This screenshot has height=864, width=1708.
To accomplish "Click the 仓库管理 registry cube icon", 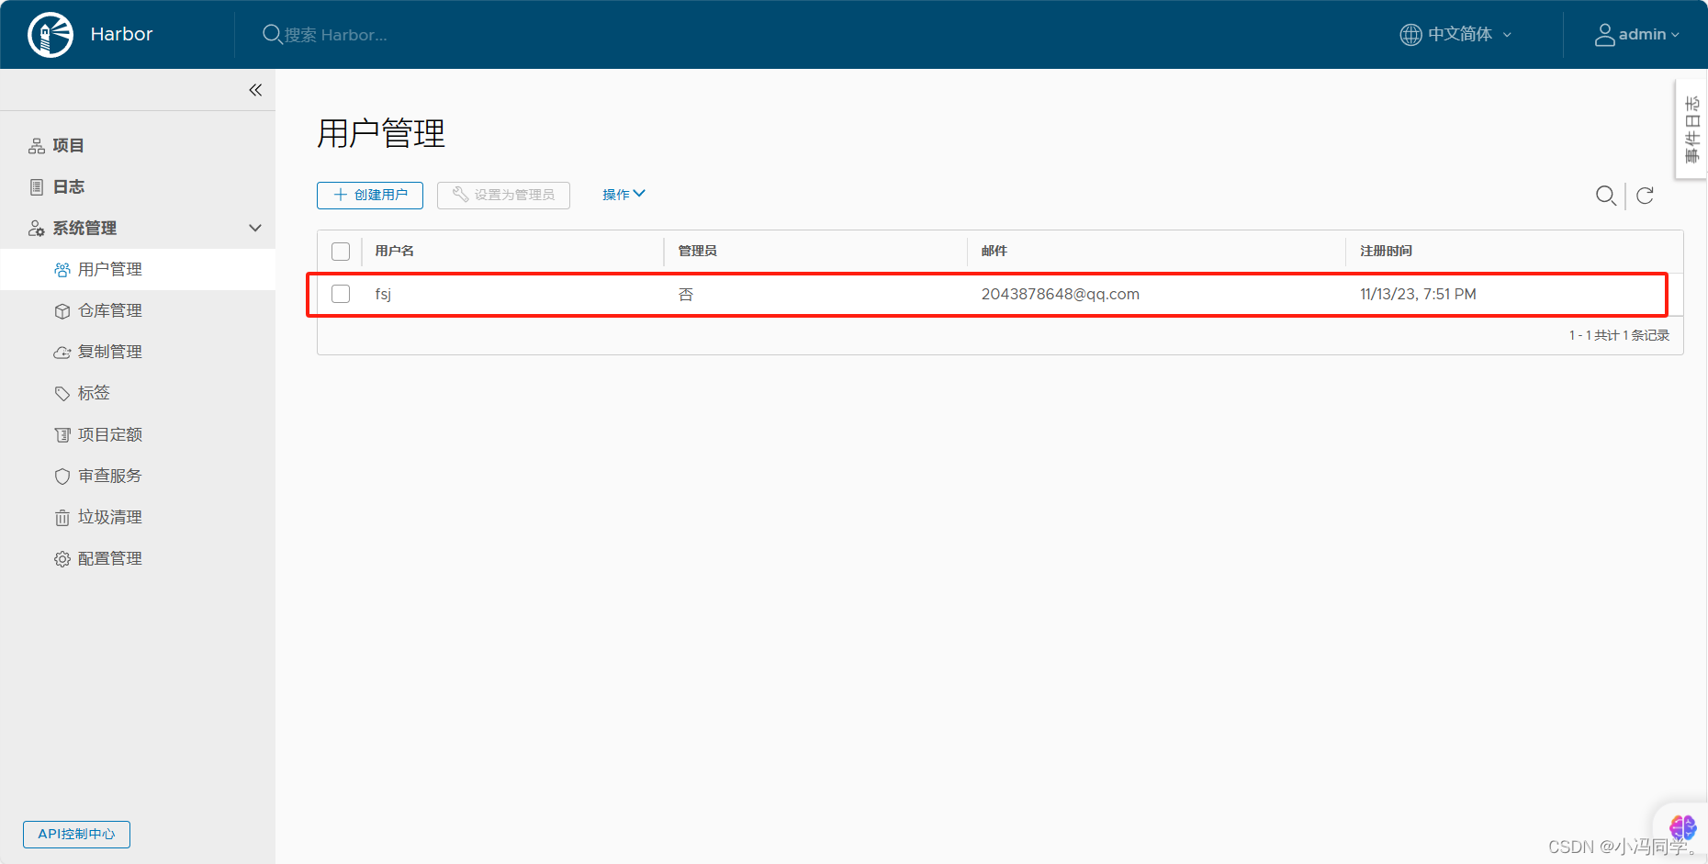I will pyautogui.click(x=62, y=311).
